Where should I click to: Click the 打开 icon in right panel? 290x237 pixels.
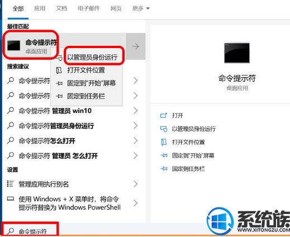click(164, 116)
